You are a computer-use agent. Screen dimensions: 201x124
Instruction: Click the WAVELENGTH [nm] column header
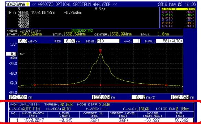pos(33,115)
